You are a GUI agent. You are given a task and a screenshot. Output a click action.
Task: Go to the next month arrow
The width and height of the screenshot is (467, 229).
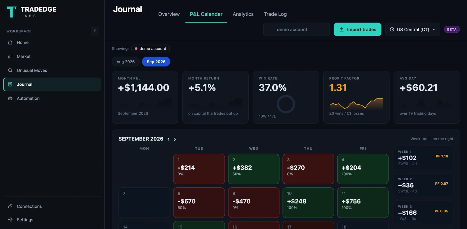click(x=175, y=139)
